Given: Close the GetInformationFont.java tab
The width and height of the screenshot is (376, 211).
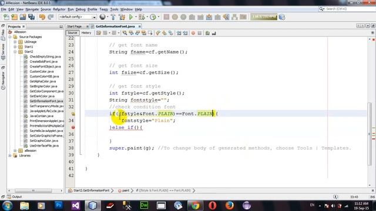Looking at the screenshot, I should coord(139,26).
